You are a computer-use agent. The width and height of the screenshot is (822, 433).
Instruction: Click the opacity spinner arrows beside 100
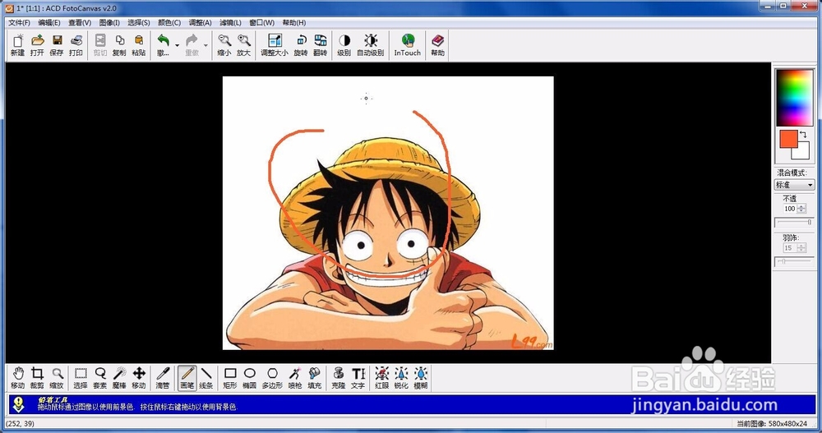[x=801, y=209]
